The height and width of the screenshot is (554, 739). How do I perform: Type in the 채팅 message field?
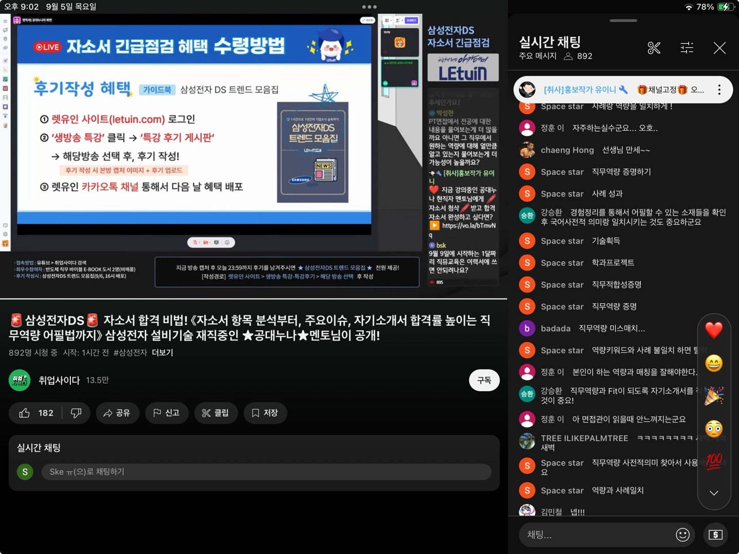click(595, 535)
